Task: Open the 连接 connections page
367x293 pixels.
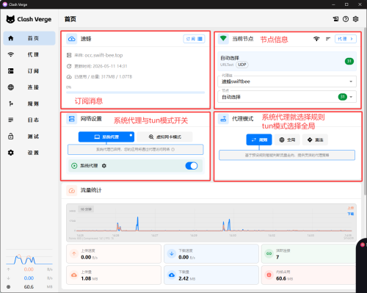Action: pyautogui.click(x=29, y=87)
